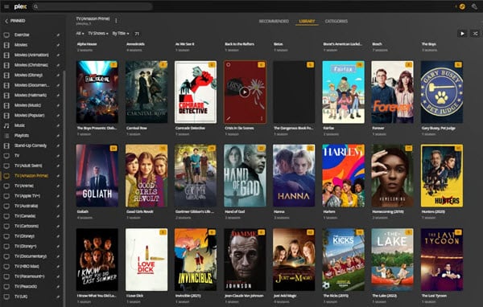Click the TV icon beside TV (Disney+)

[x=6, y=247]
